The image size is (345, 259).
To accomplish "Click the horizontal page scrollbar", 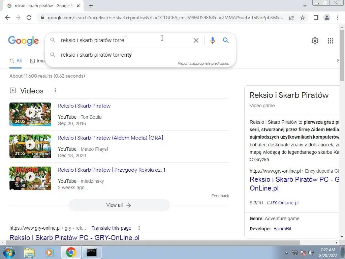I will coord(153,242).
